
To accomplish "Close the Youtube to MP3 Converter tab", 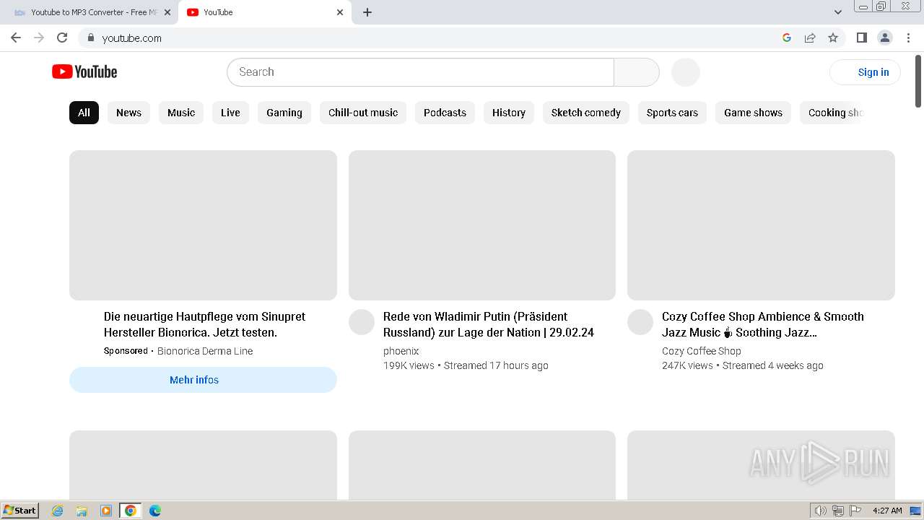I will (x=167, y=12).
